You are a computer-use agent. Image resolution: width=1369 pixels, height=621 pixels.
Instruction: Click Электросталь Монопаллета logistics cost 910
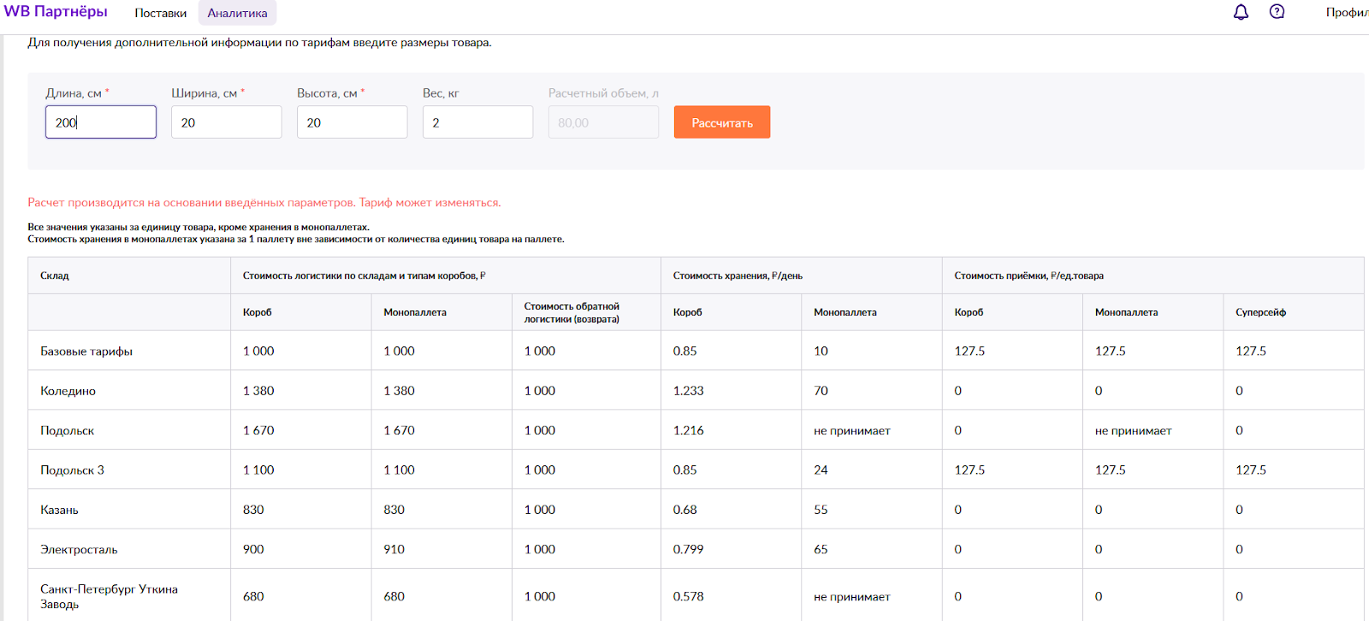point(394,549)
